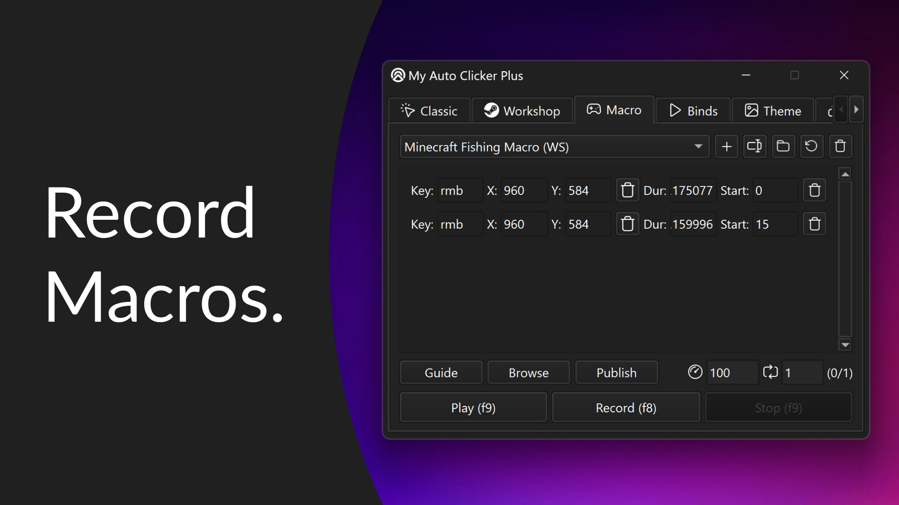Minimize the My Auto Clicker Plus window
The height and width of the screenshot is (505, 899).
pos(746,75)
